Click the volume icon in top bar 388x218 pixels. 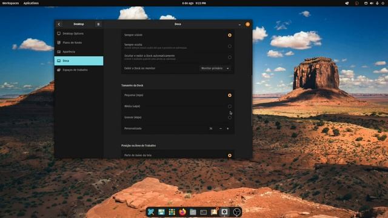(372, 3)
